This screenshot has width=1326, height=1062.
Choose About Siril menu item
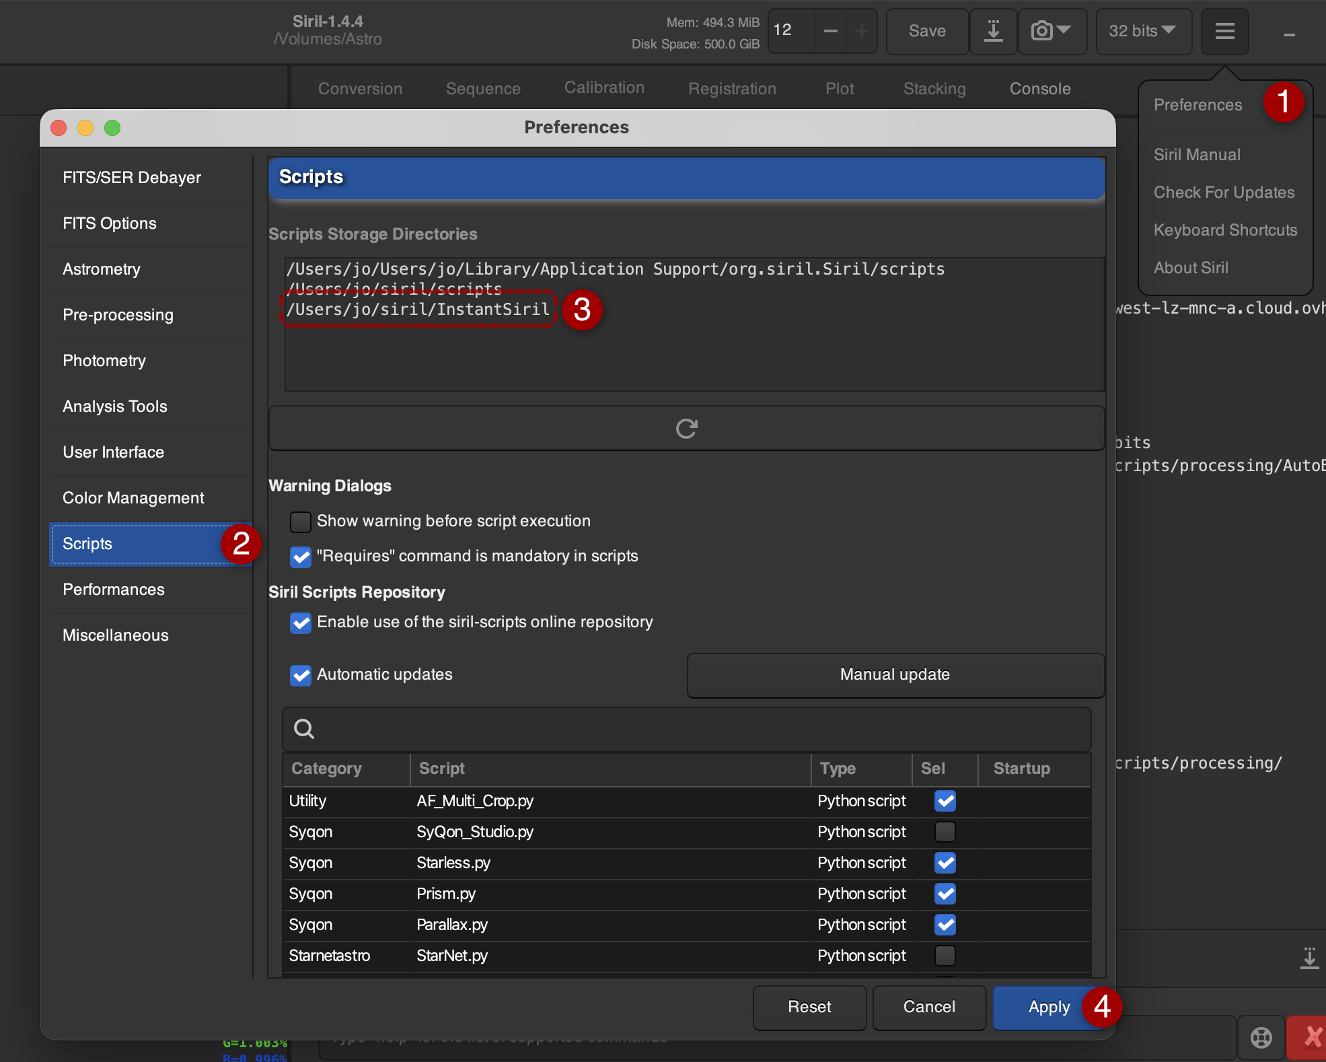click(x=1191, y=268)
